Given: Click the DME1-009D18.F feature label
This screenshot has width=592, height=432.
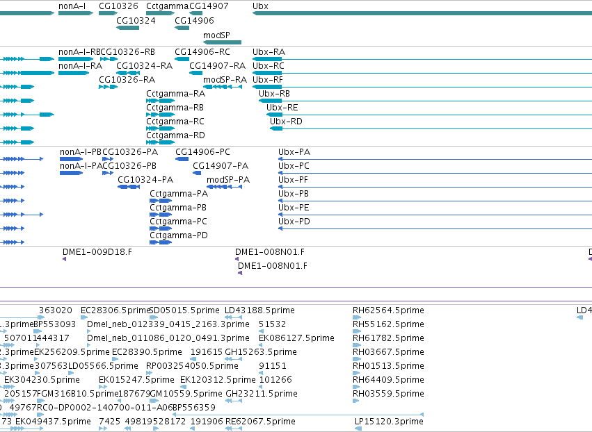Looking at the screenshot, I should [97, 252].
